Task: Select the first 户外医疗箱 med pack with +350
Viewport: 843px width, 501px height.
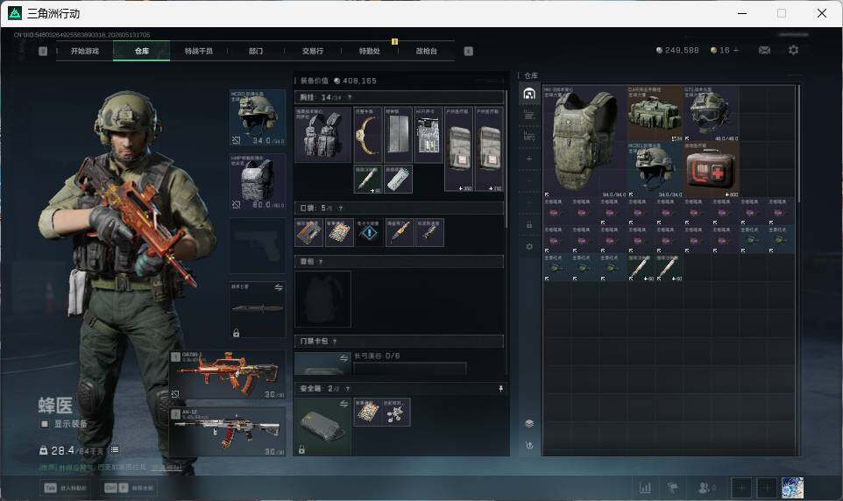Action: point(458,149)
